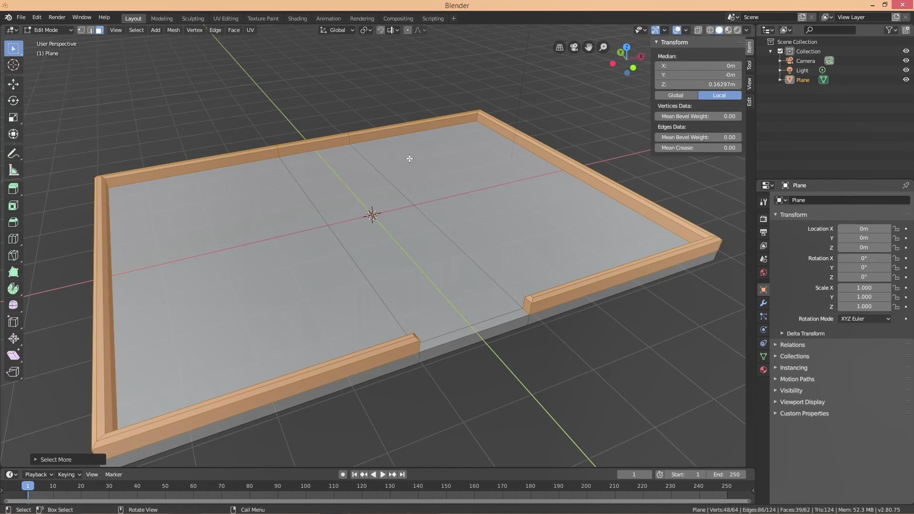The height and width of the screenshot is (514, 914).
Task: Open the Playback dropdown in timeline
Action: (39, 474)
